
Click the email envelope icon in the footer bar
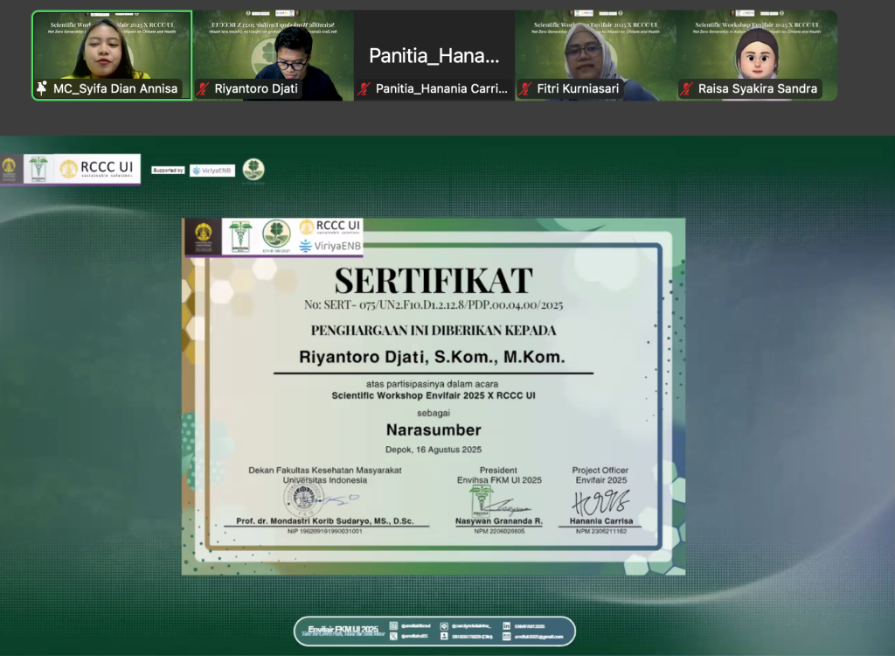pyautogui.click(x=507, y=636)
